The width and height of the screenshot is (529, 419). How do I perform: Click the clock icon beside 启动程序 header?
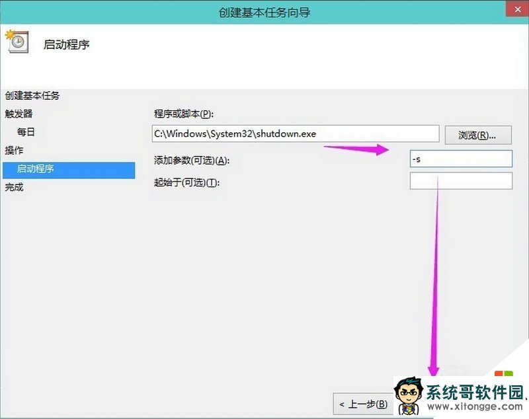19,43
